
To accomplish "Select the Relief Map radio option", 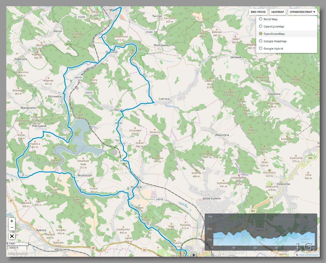I will (x=261, y=19).
